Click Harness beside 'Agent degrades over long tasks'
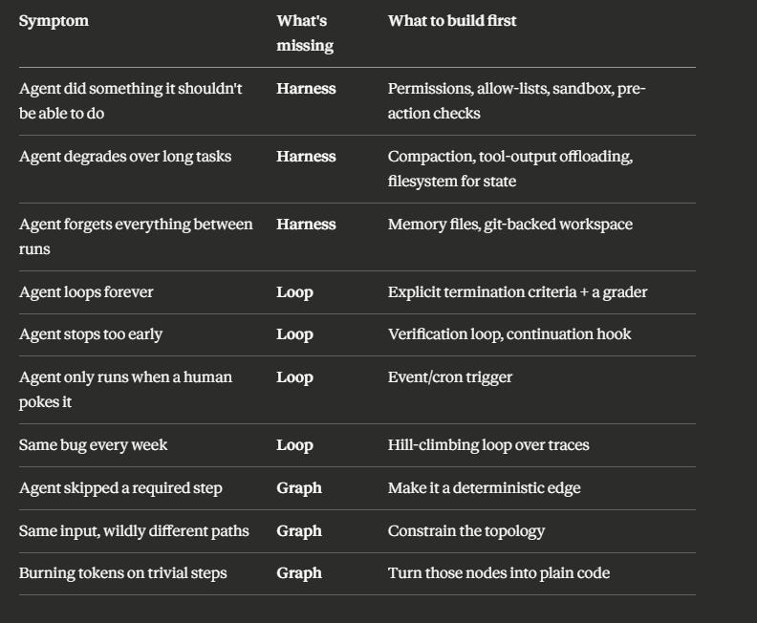757x623 pixels. point(306,157)
